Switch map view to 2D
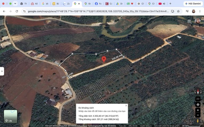Screen dimensions: 204x127 [198, 99]
